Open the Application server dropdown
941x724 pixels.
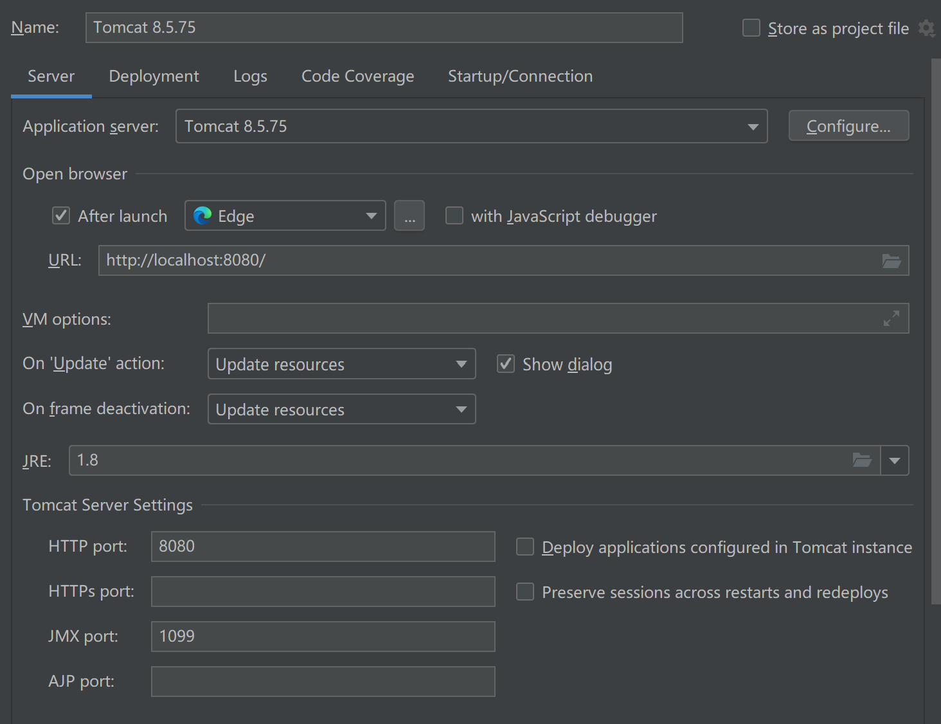click(472, 126)
